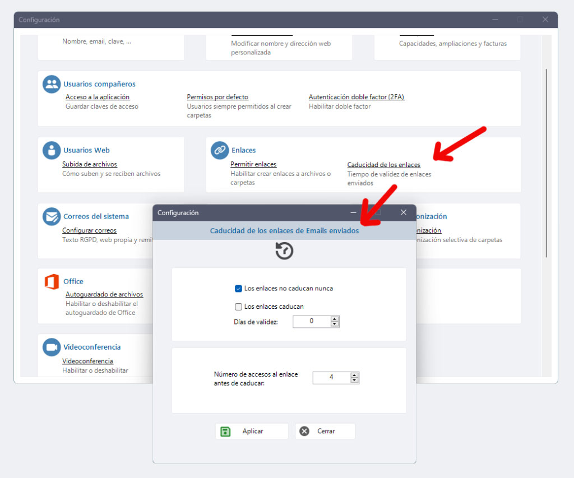Decrease número de accesos with down arrow
574x478 pixels.
click(354, 380)
